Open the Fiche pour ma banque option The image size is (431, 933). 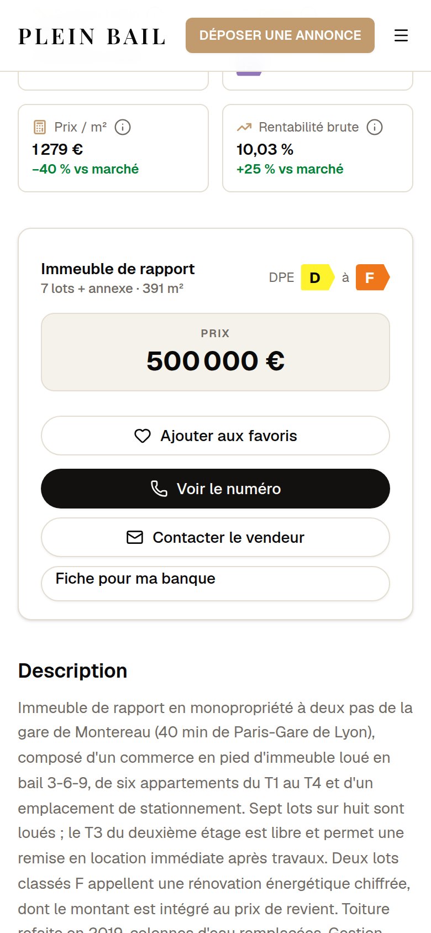point(215,584)
